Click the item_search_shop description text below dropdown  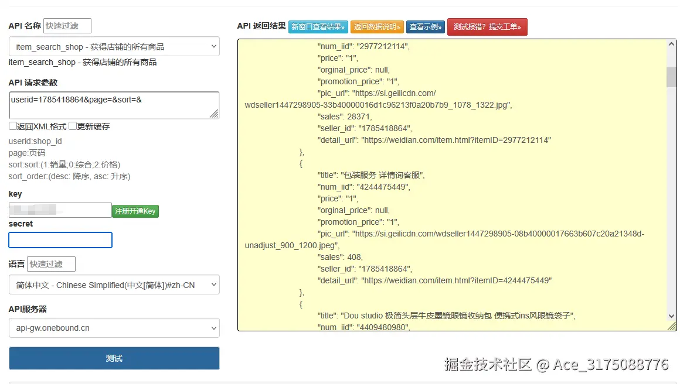(83, 62)
